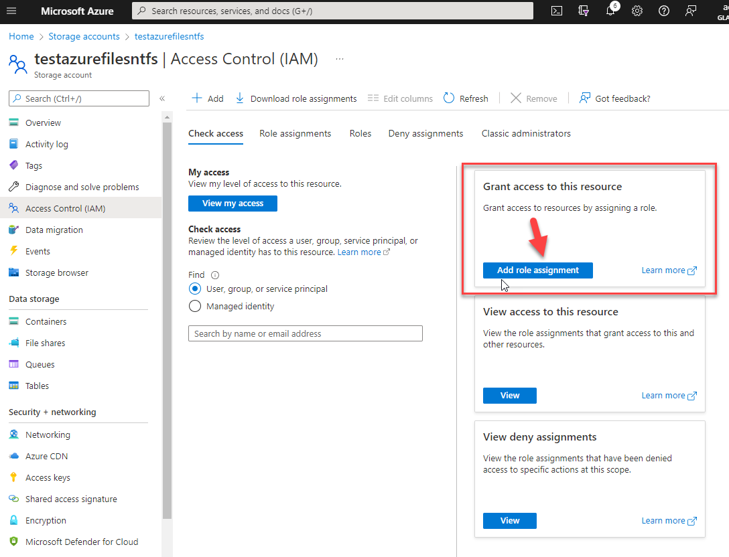Open the Help question mark icon
The height and width of the screenshot is (557, 729).
664,11
